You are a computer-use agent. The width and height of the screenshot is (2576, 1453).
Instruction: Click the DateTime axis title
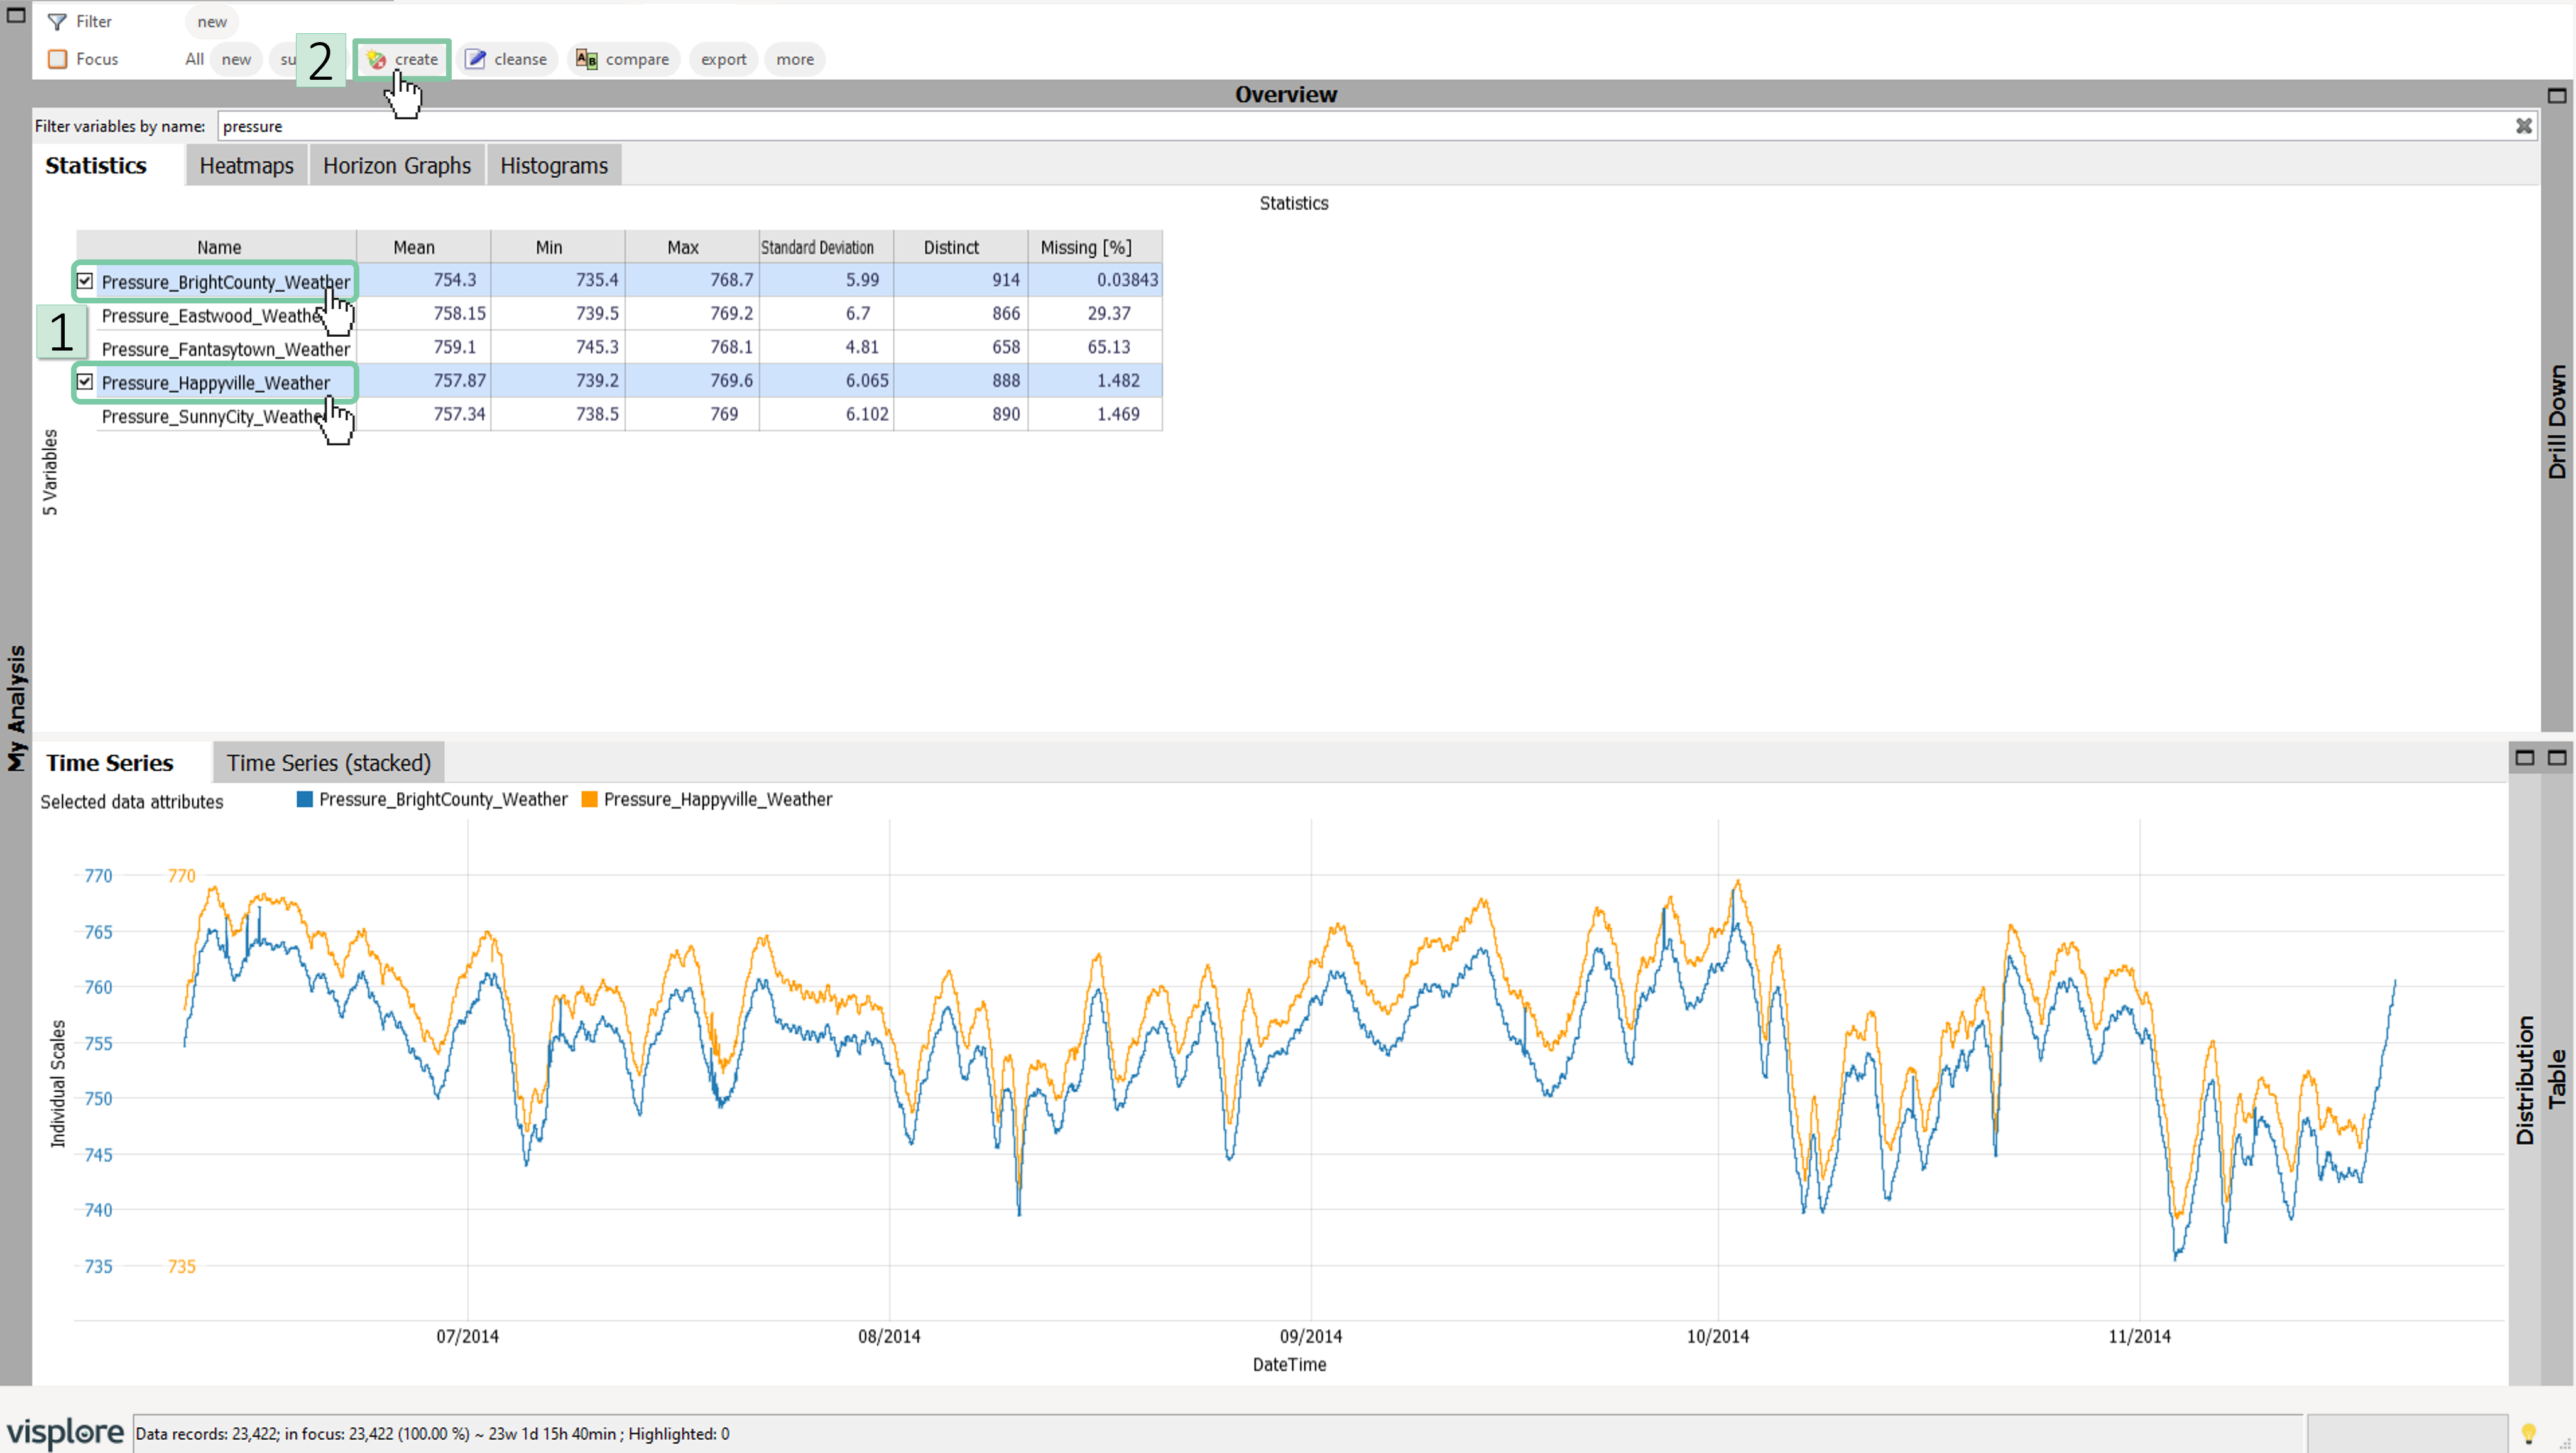tap(1289, 1365)
